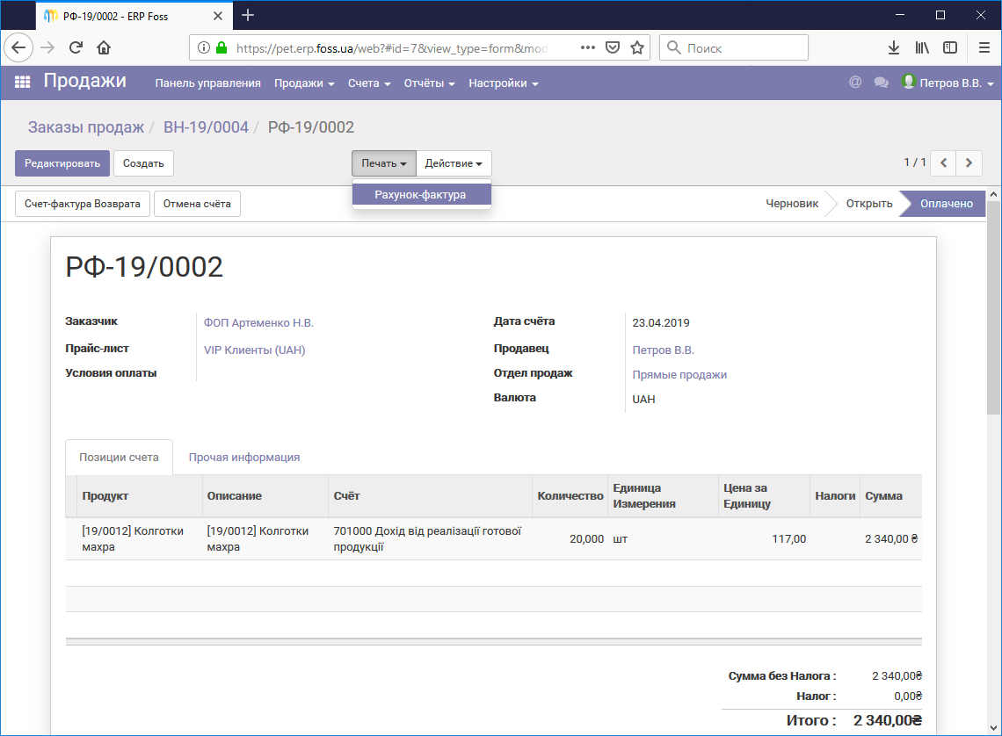Open Заказы продаж breadcrumb link

click(x=85, y=127)
